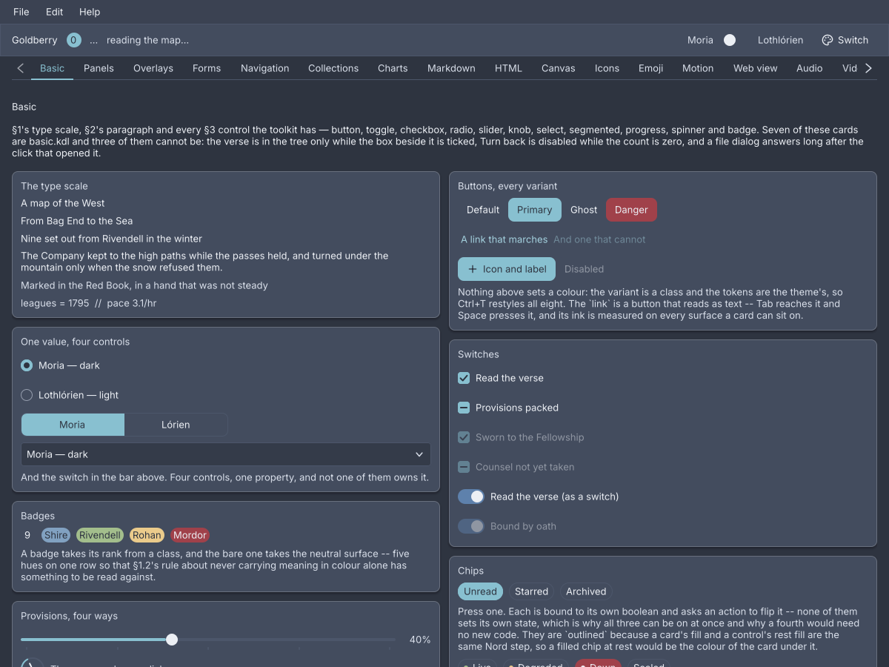Toggle the Archived chip
The width and height of the screenshot is (889, 667).
click(586, 591)
